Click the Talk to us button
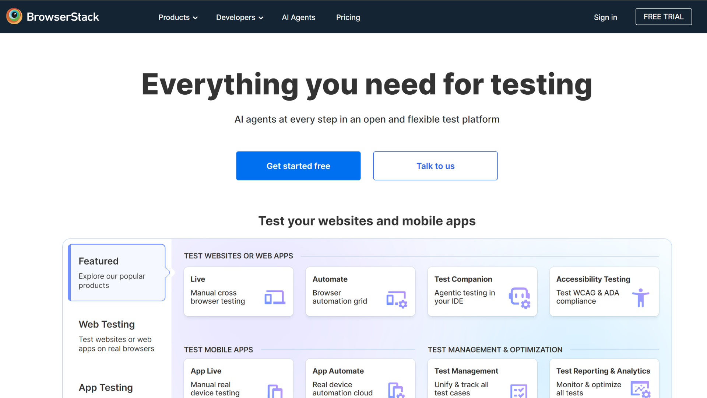This screenshot has height=398, width=707. pyautogui.click(x=435, y=166)
